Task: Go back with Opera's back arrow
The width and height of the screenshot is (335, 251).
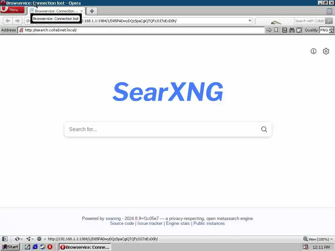Action: (8, 21)
